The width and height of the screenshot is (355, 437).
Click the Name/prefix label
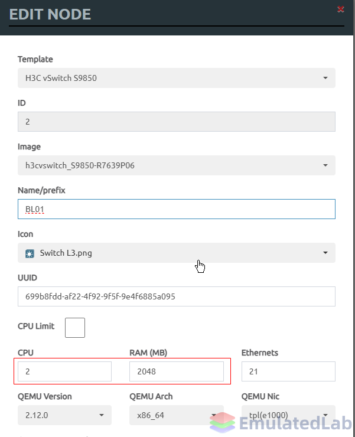(x=41, y=190)
